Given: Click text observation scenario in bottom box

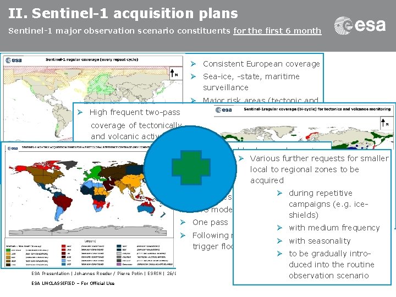Looking at the screenshot, I should coord(329,276).
